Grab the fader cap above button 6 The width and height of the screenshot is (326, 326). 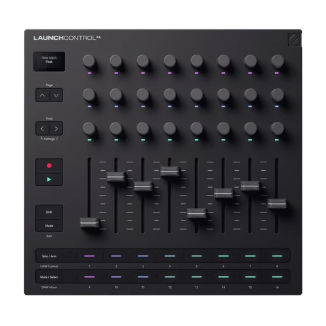(224, 193)
